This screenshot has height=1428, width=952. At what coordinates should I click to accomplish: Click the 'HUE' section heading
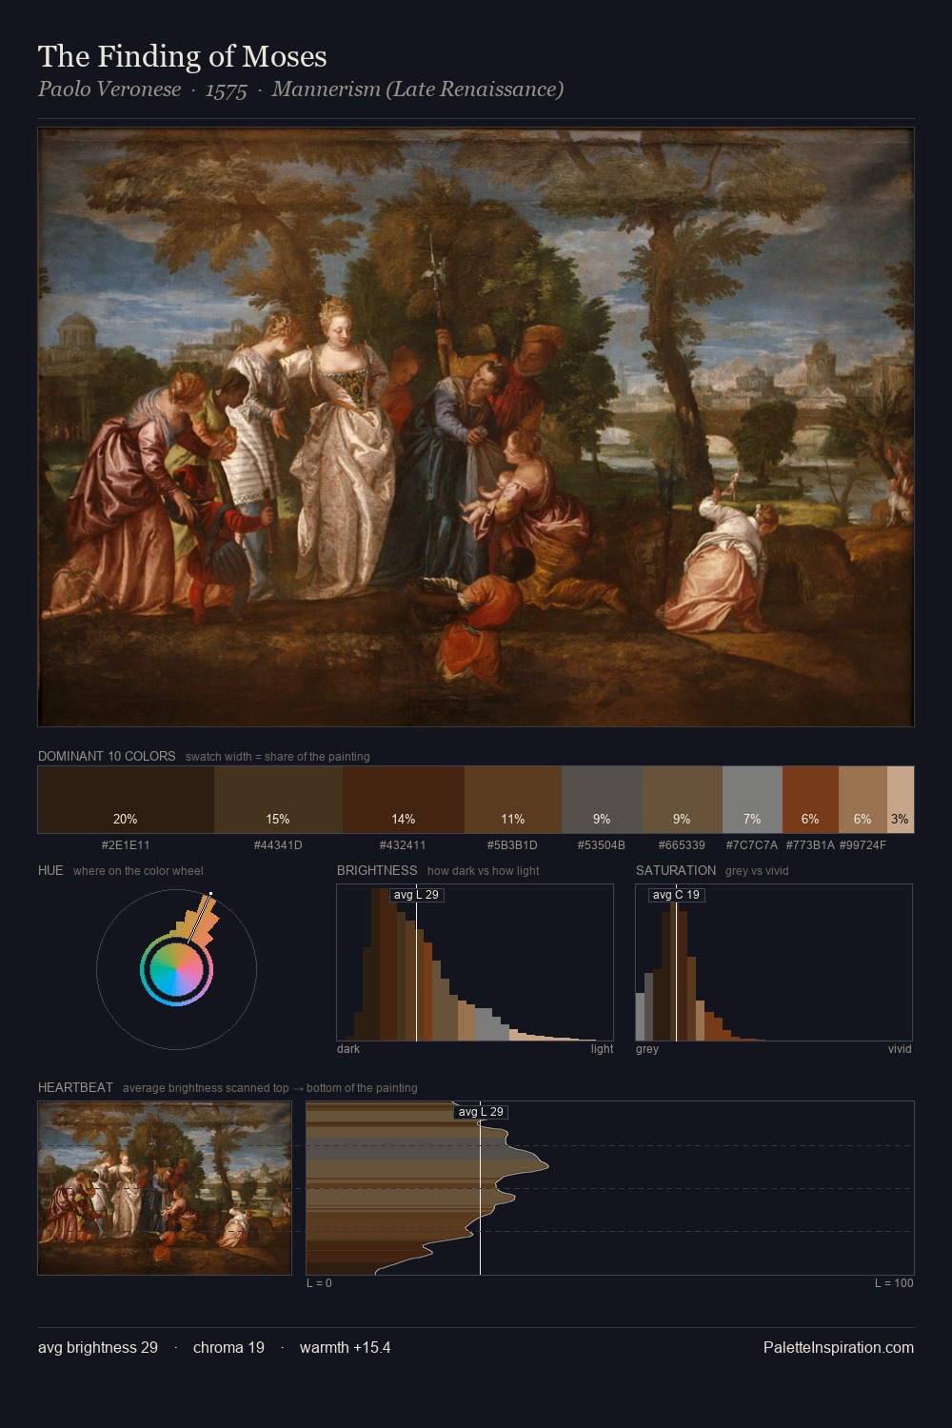(x=50, y=870)
